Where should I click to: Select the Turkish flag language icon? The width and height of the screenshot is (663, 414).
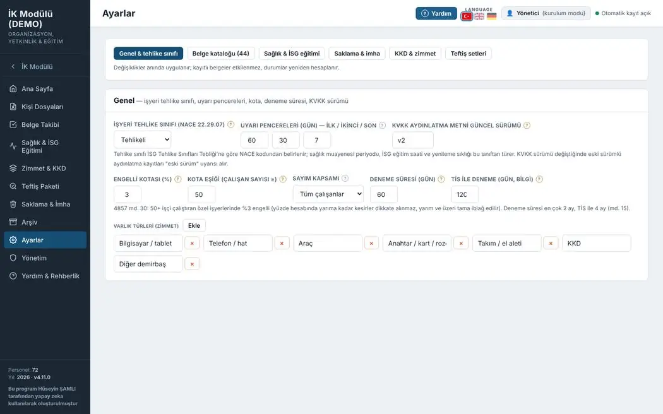coord(467,16)
